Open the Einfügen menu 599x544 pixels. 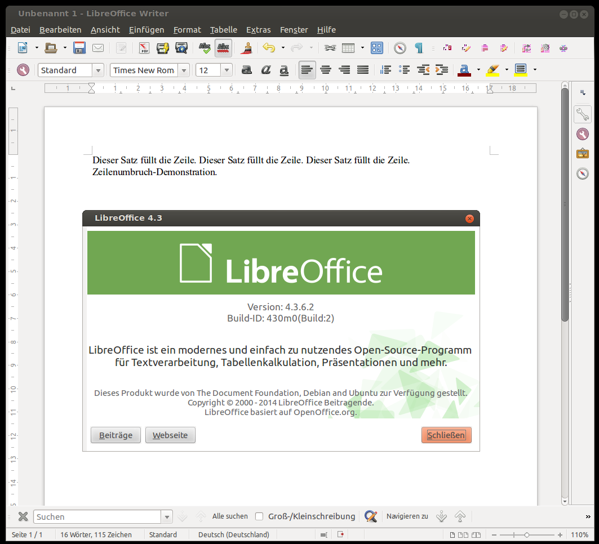(147, 30)
